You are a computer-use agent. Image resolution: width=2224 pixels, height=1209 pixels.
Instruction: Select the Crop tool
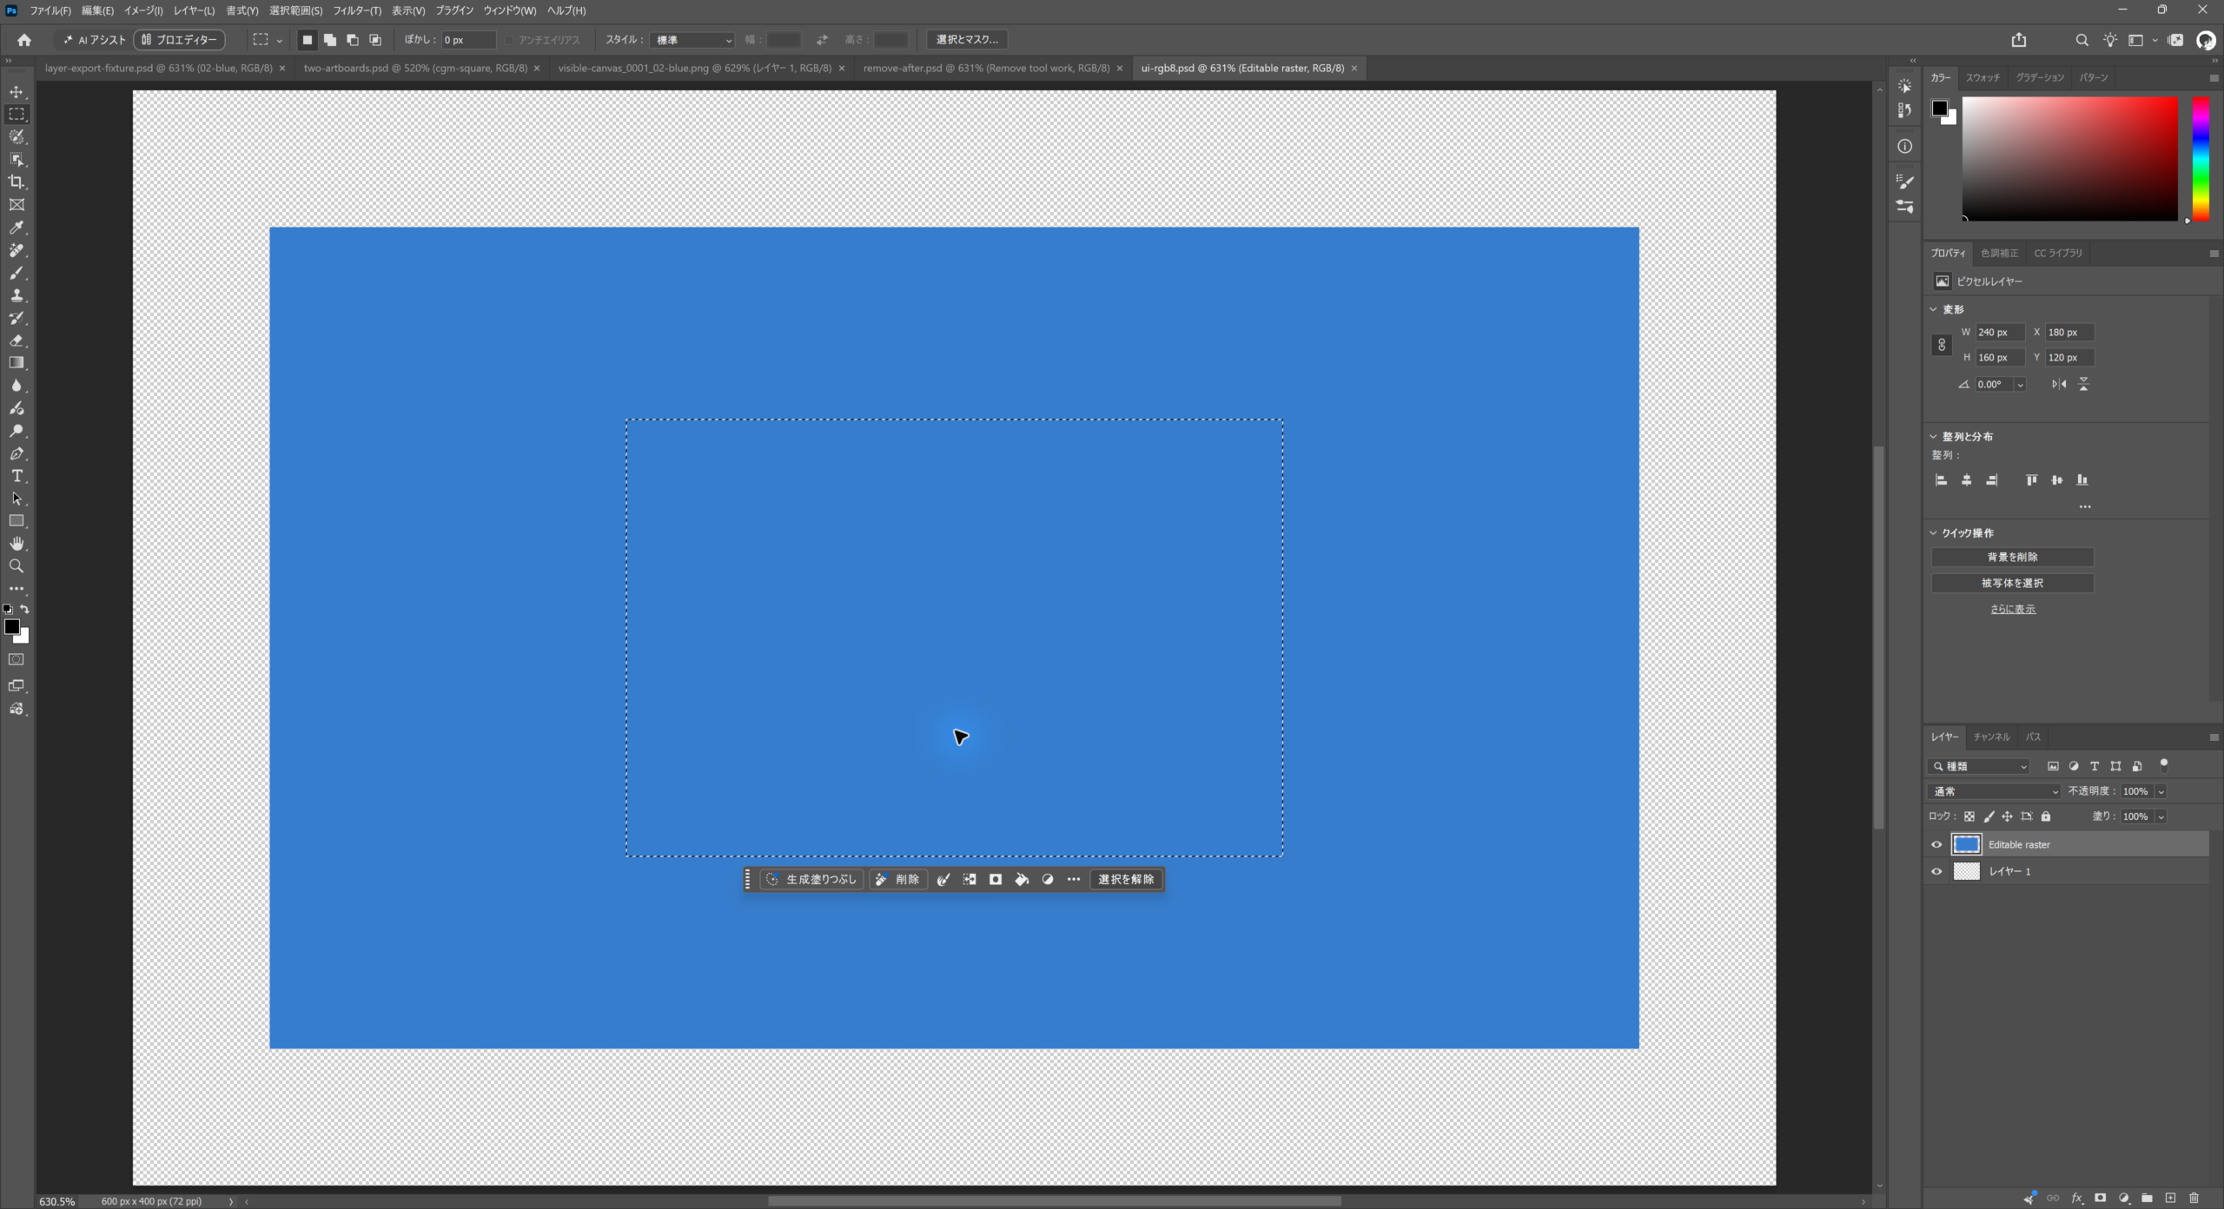[17, 182]
